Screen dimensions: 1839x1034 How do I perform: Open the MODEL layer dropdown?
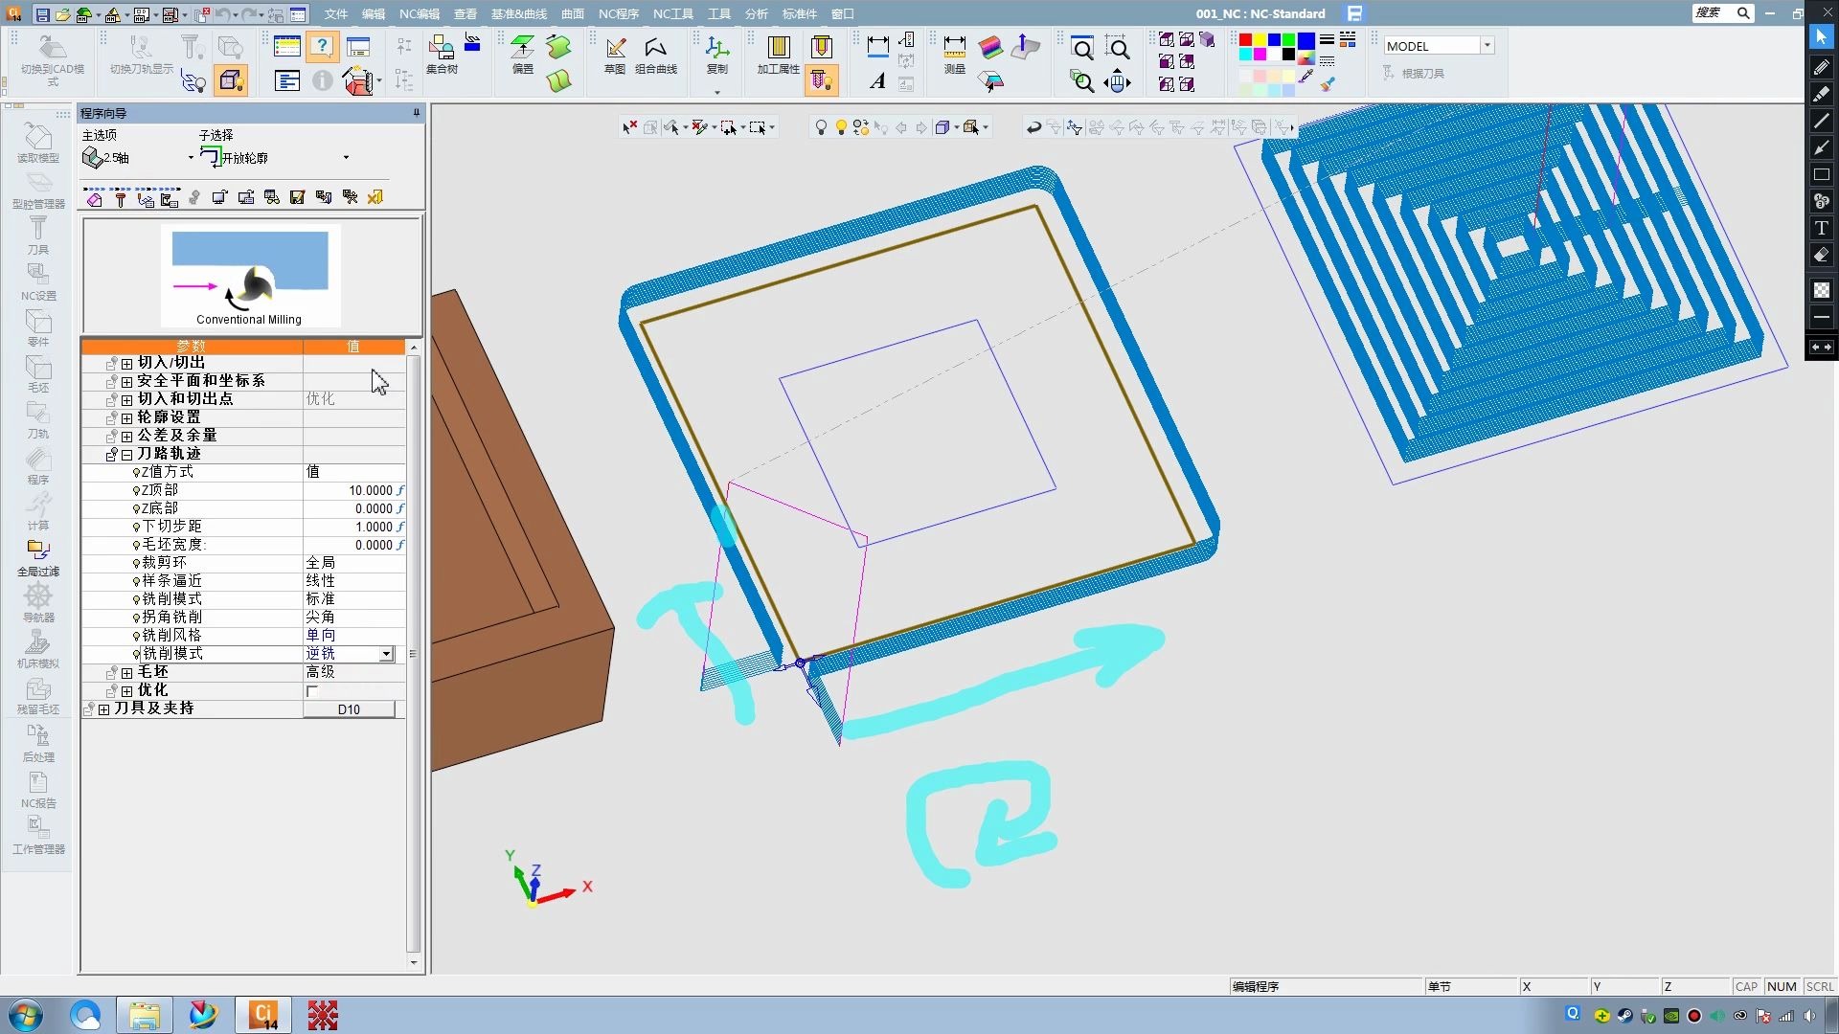click(x=1487, y=46)
